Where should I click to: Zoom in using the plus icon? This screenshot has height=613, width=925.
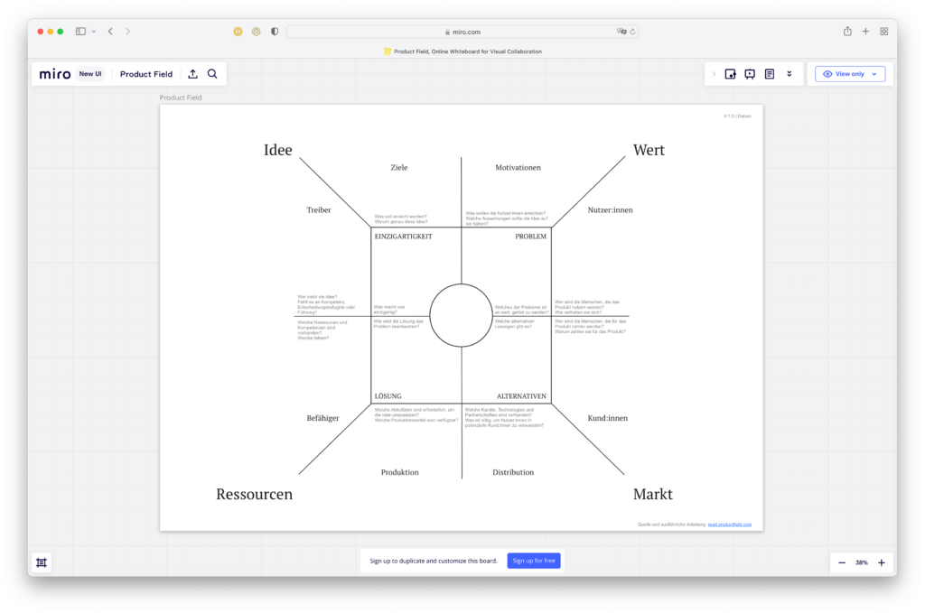point(883,562)
